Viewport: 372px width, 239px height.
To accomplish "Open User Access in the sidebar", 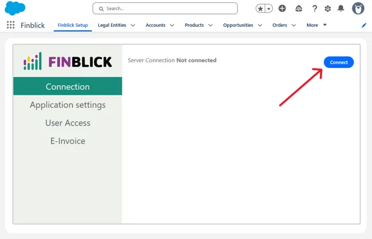I will pos(67,123).
